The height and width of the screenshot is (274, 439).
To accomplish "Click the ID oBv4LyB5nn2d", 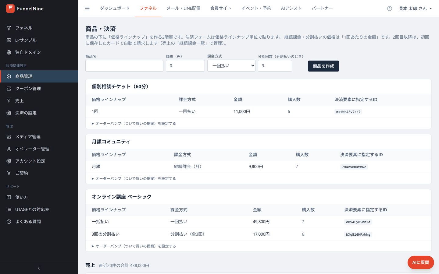I will (358, 222).
